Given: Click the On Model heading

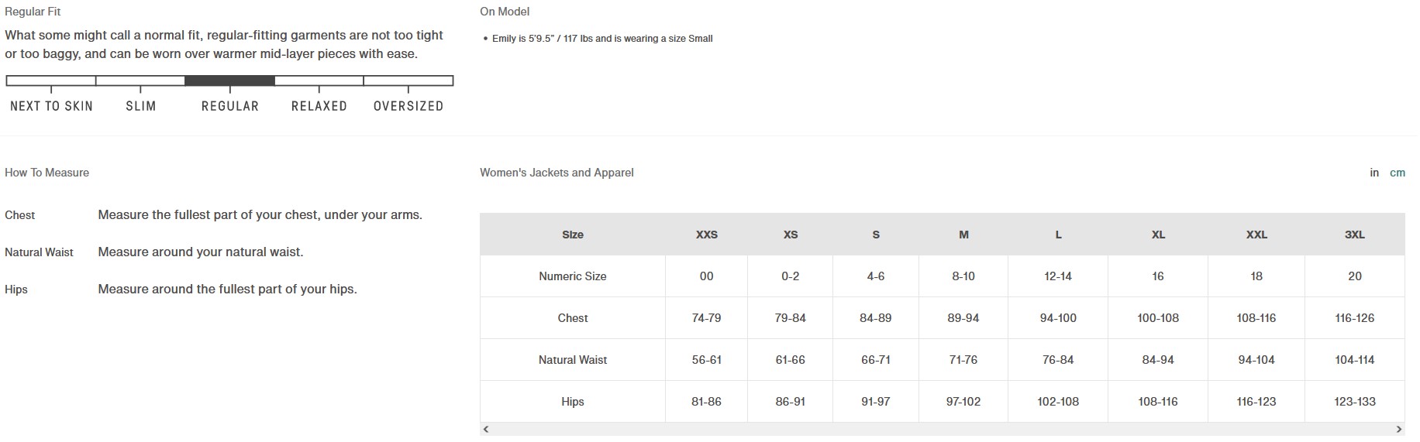Looking at the screenshot, I should pos(505,12).
